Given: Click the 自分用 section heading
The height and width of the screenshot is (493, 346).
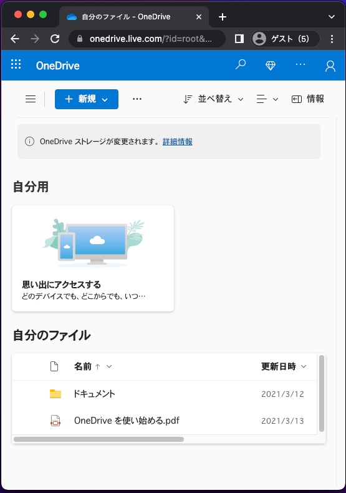Looking at the screenshot, I should (31, 187).
